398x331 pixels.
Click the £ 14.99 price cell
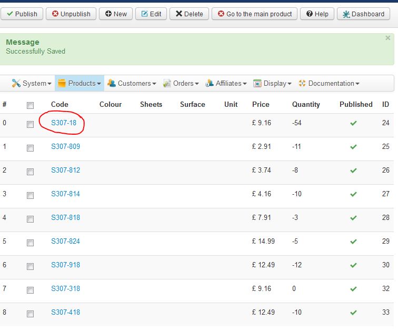pos(263,241)
